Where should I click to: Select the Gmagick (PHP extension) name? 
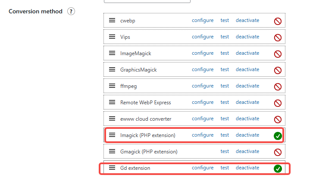(x=149, y=152)
